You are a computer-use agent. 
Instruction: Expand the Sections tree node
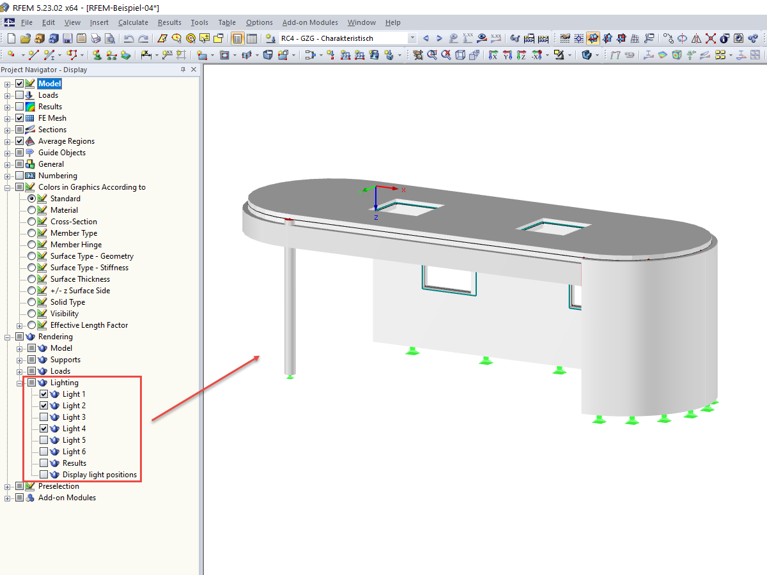coord(8,130)
